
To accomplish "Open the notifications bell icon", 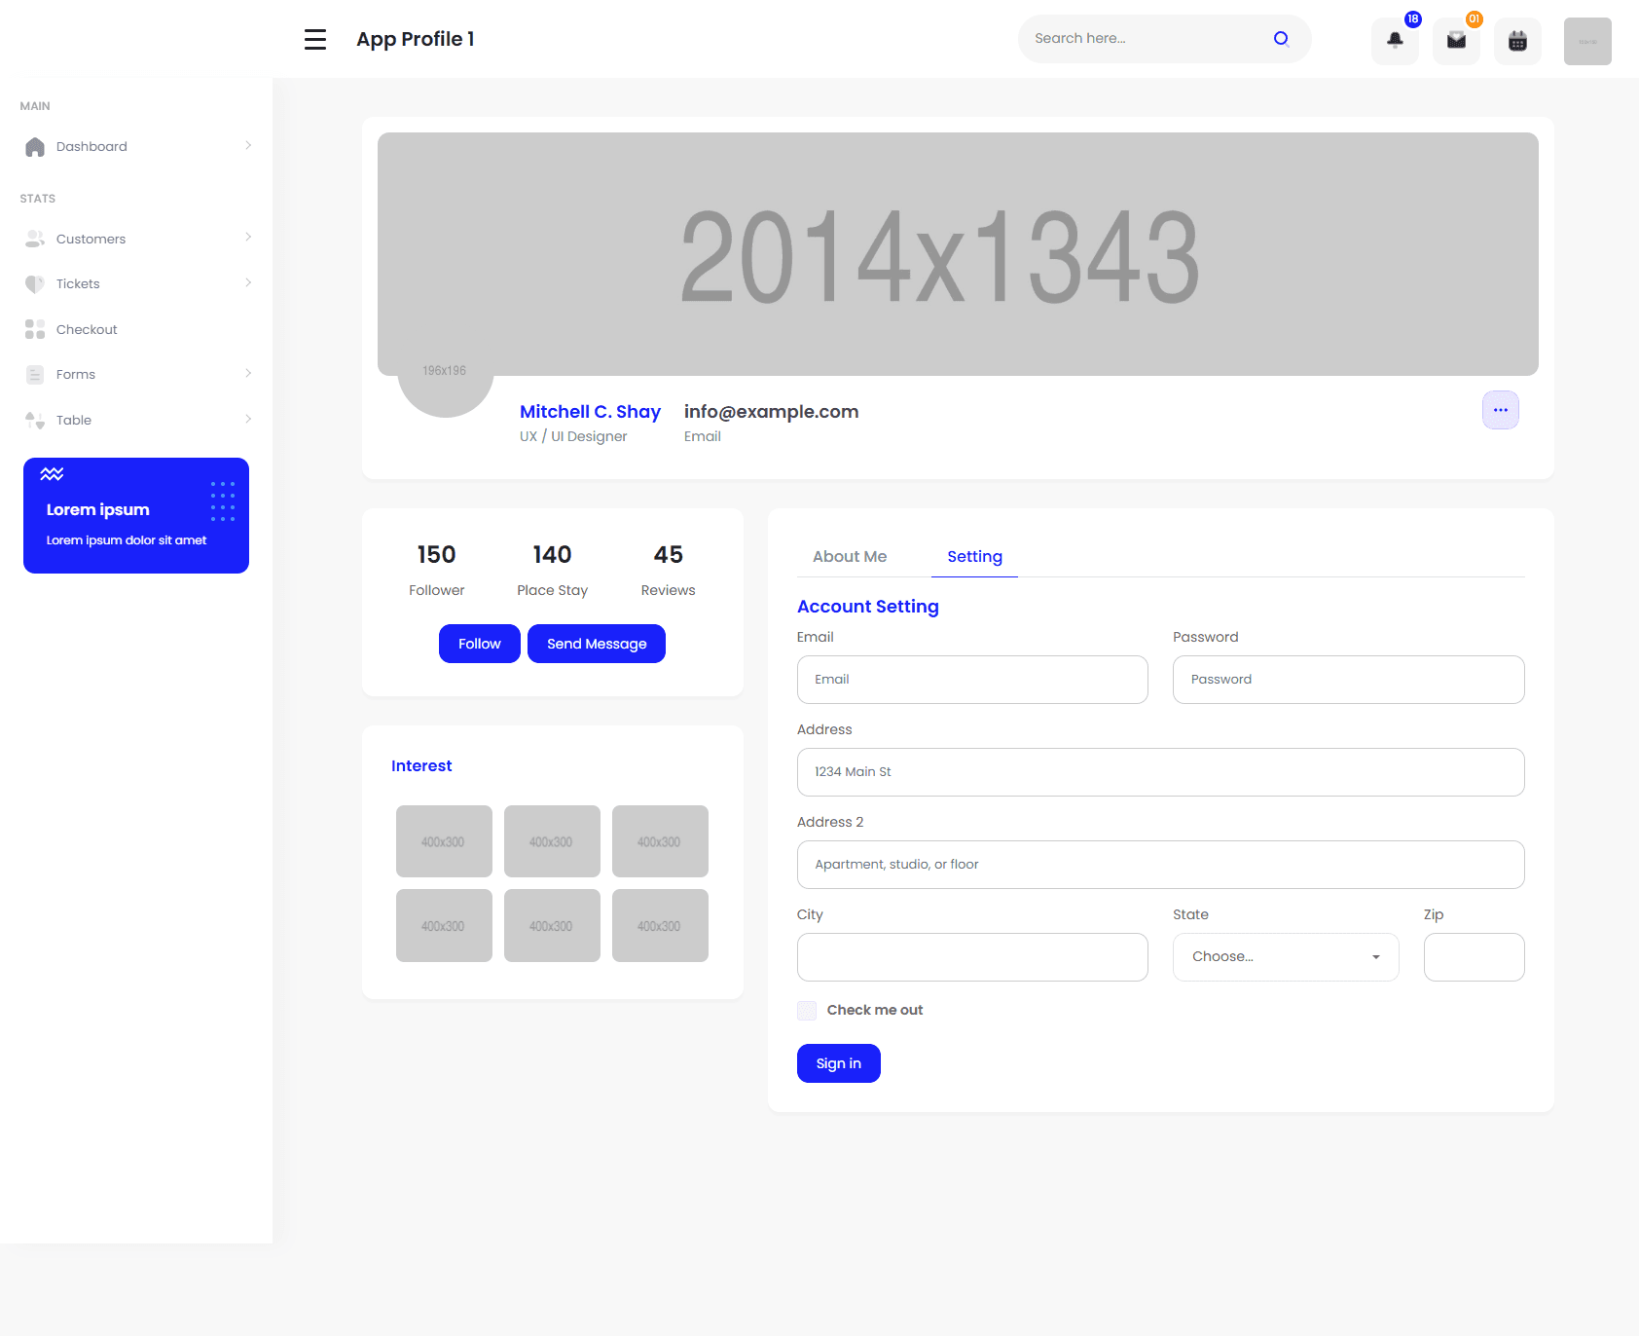I will (x=1394, y=40).
